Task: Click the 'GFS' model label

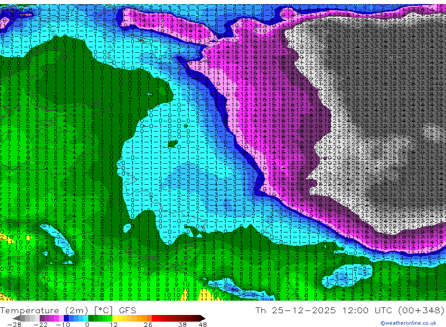Action: point(128,310)
